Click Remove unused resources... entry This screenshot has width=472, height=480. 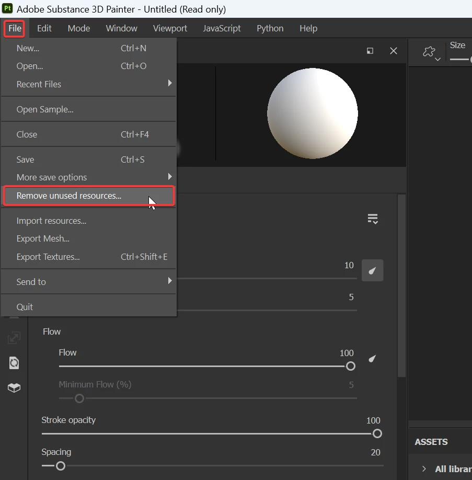click(x=88, y=196)
